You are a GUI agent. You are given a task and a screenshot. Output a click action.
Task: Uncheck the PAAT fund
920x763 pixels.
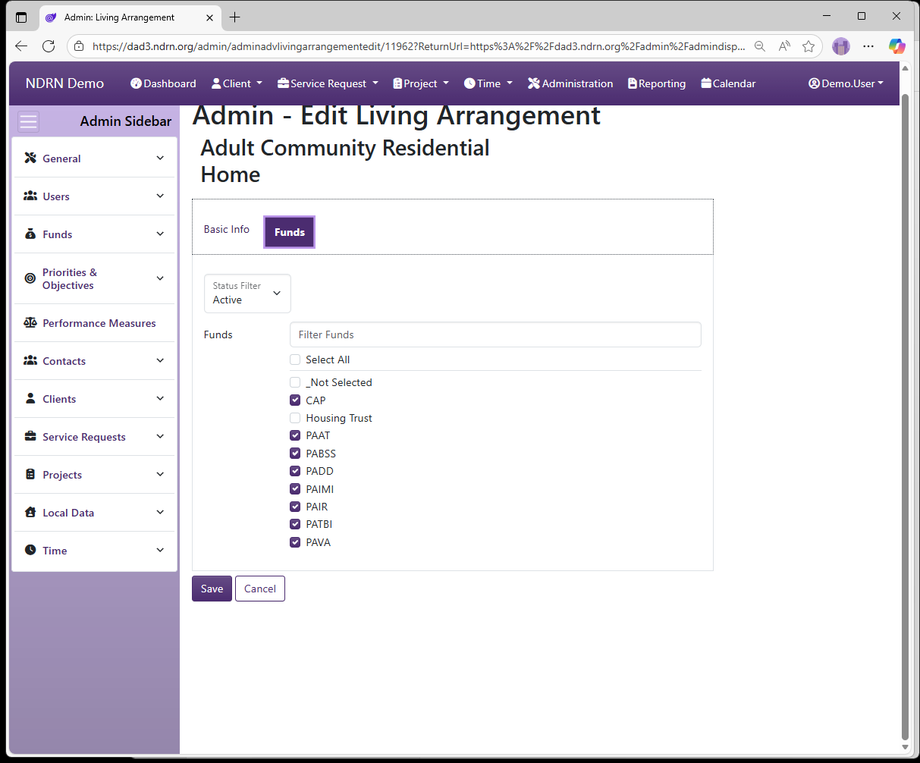click(295, 435)
